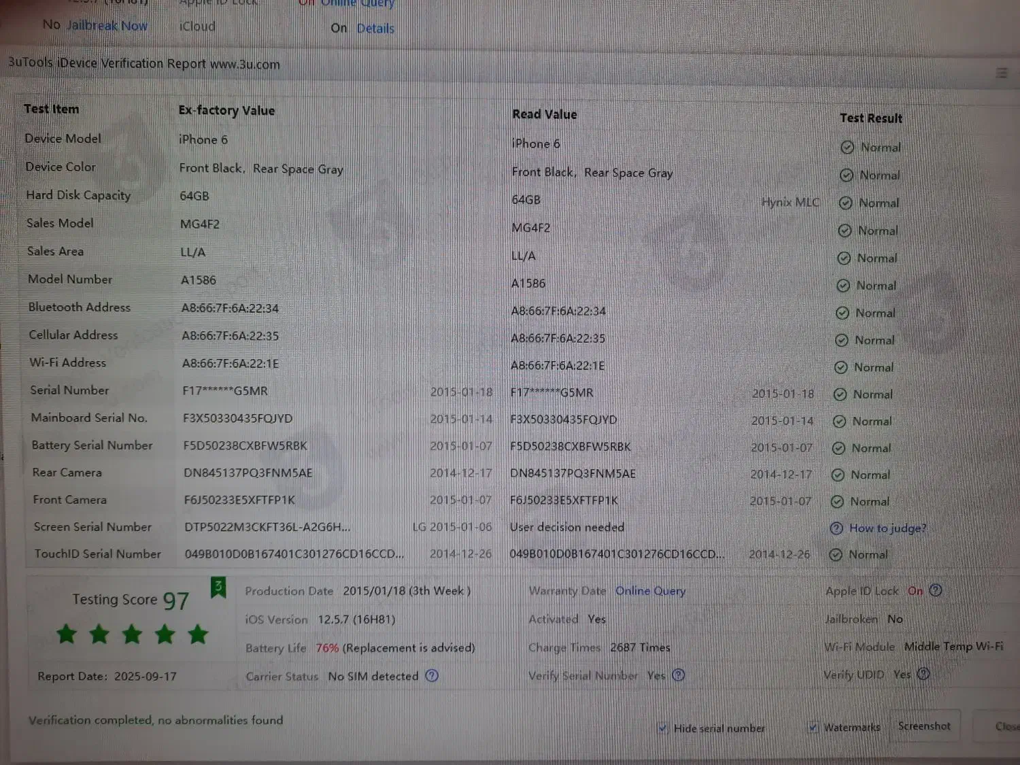The image size is (1020, 765).
Task: Open the help icon next to No SIM detected
Action: pos(432,675)
